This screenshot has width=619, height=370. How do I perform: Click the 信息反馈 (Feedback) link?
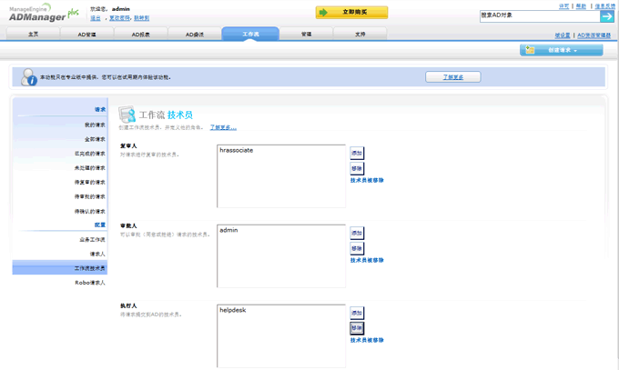pos(604,6)
